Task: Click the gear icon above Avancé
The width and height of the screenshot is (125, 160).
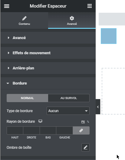Action: (x=72, y=18)
